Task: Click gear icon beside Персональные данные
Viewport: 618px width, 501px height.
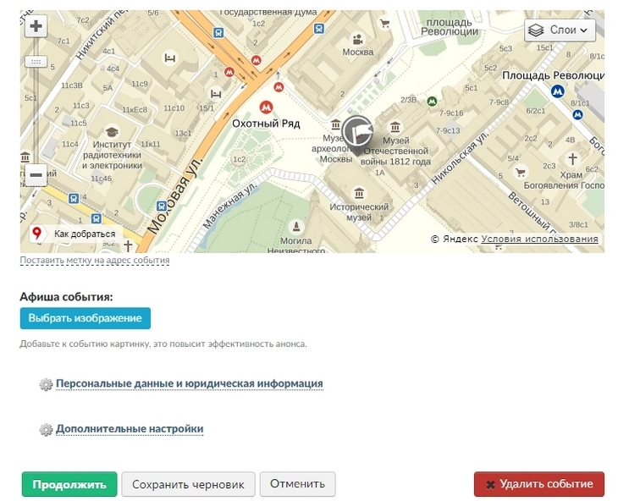Action: pyautogui.click(x=46, y=384)
